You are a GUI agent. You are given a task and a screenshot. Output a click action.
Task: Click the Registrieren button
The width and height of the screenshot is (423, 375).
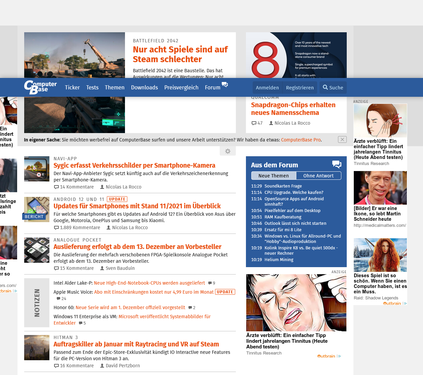coord(300,87)
